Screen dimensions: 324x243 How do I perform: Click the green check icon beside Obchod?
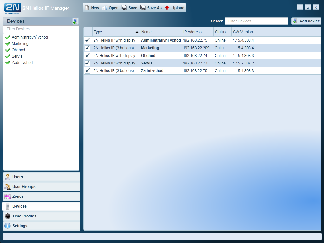click(x=8, y=50)
